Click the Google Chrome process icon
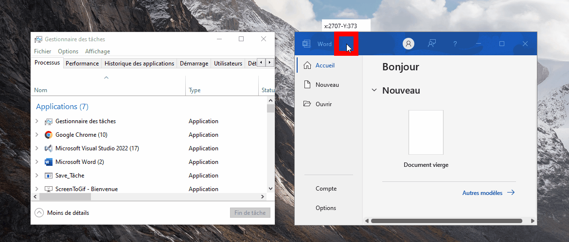This screenshot has height=242, width=569. [x=48, y=135]
